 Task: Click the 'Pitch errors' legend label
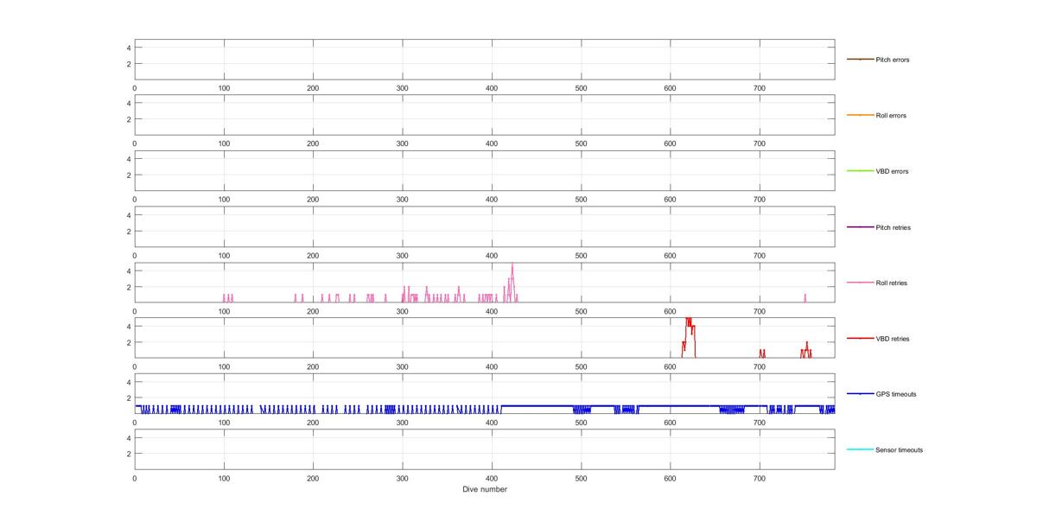pyautogui.click(x=892, y=60)
